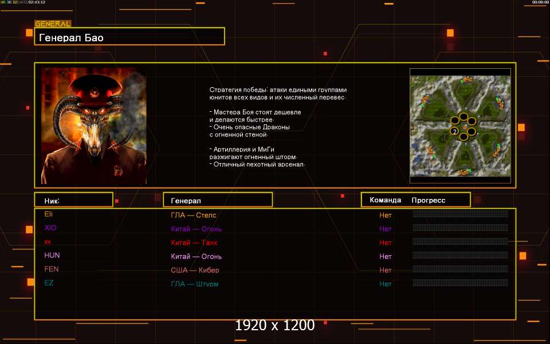Click team value 'Нет' for EZ
The width and height of the screenshot is (550, 344).
pyautogui.click(x=385, y=284)
